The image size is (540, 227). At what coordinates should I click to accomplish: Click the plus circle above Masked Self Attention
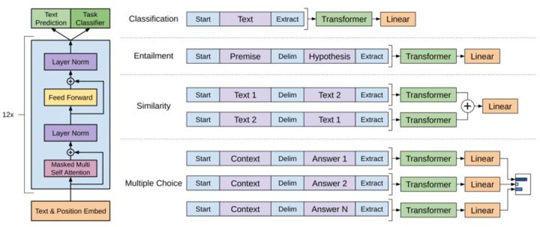(x=70, y=152)
